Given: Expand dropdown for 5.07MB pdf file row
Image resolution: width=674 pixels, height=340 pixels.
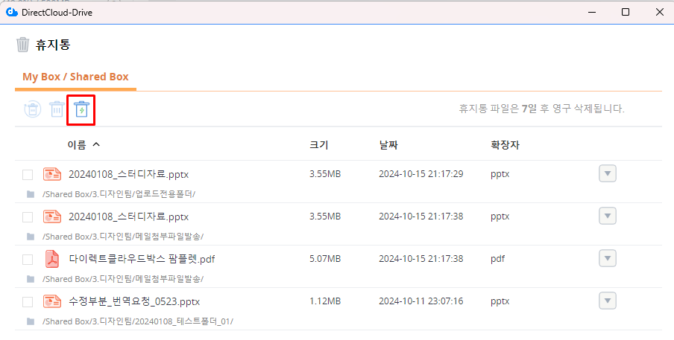Looking at the screenshot, I should coord(607,259).
